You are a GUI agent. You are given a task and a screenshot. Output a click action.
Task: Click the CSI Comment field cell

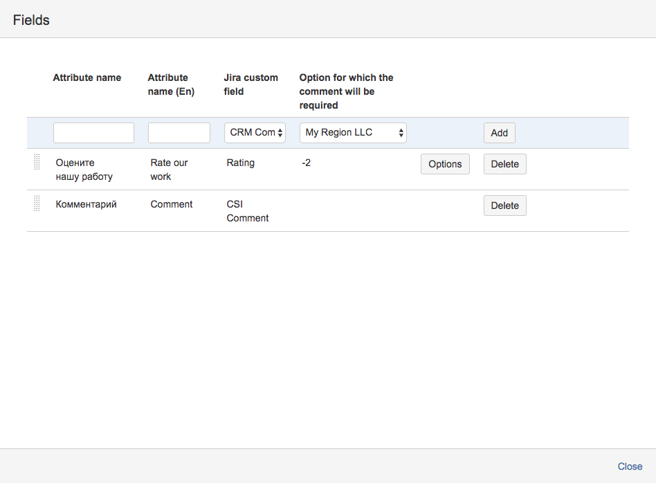[247, 211]
